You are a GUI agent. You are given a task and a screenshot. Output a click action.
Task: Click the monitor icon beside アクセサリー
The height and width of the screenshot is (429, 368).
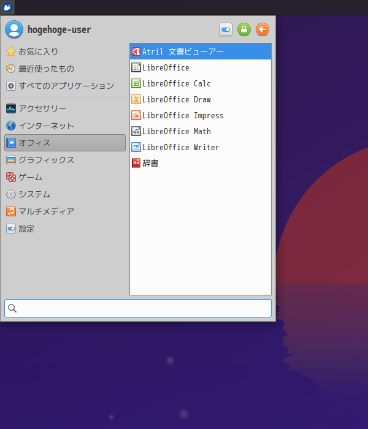[11, 108]
